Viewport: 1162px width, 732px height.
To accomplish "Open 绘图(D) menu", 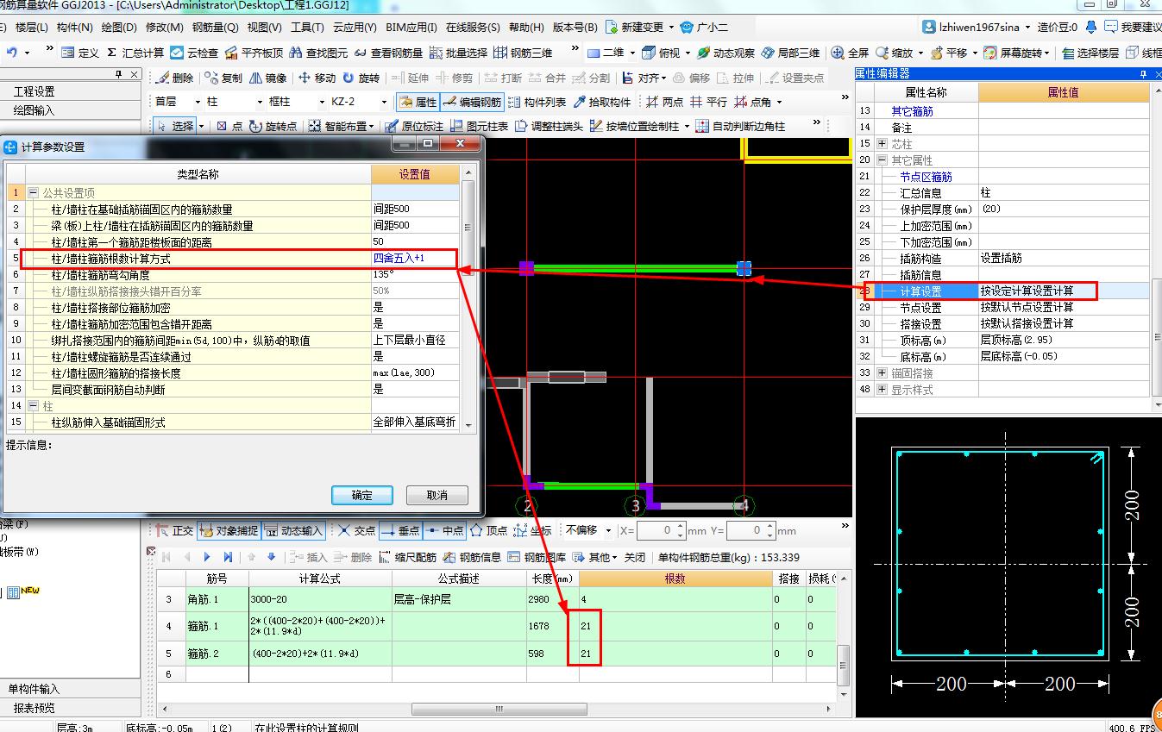I will coord(119,28).
